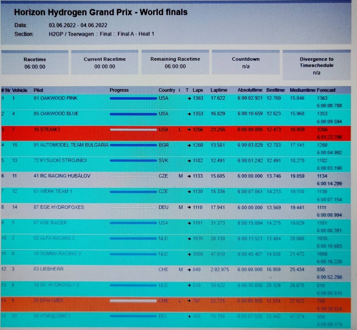The width and height of the screenshot is (357, 330).
Task: Click the arrow beside AUTOMODEL TEAM BULGARIA laps
Action: 189,145
